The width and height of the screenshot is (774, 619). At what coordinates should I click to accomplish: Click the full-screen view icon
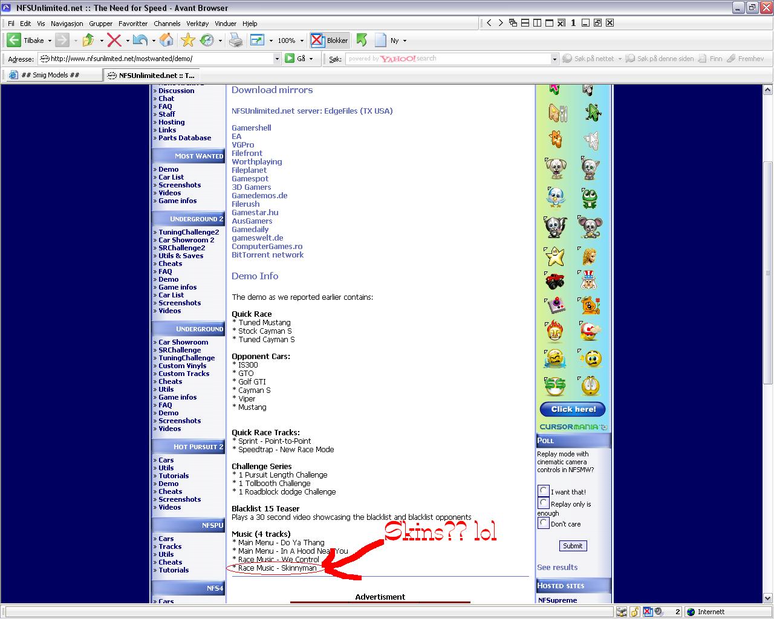[x=257, y=41]
